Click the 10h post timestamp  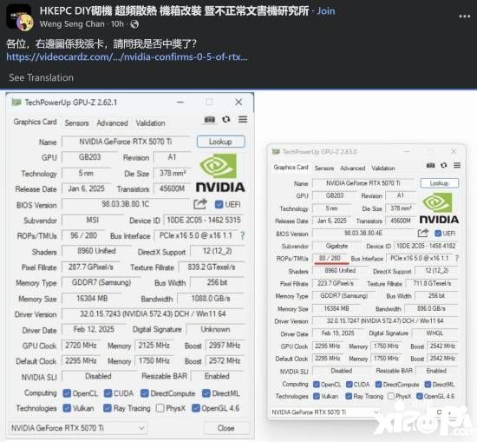coord(117,23)
